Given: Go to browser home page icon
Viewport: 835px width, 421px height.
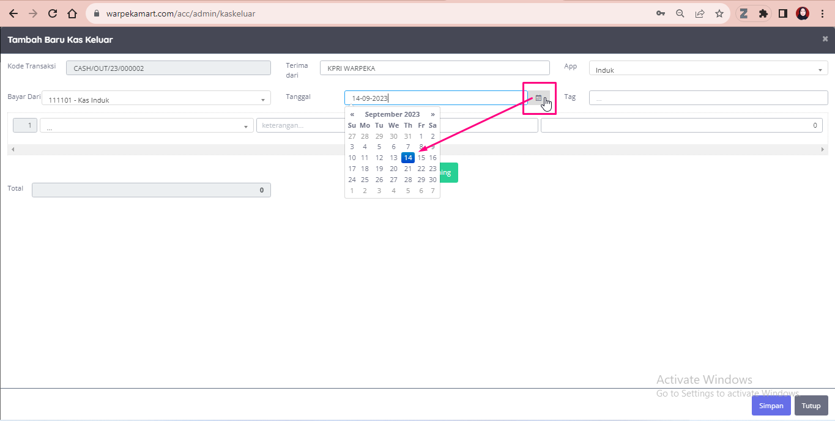Looking at the screenshot, I should (x=72, y=13).
